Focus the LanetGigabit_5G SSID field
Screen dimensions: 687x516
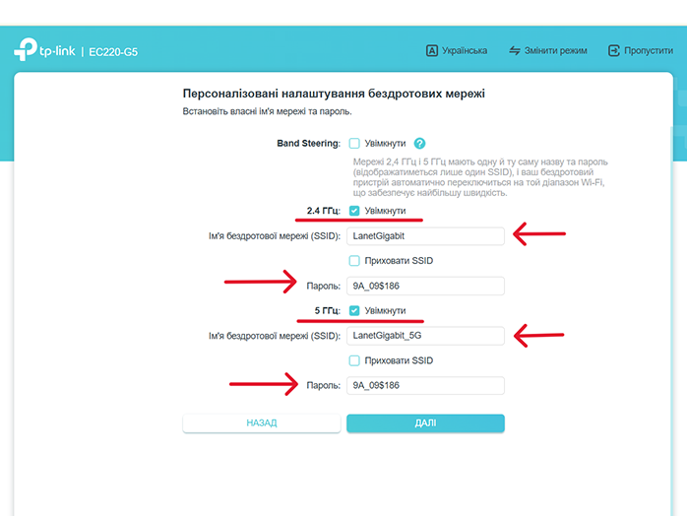[425, 336]
